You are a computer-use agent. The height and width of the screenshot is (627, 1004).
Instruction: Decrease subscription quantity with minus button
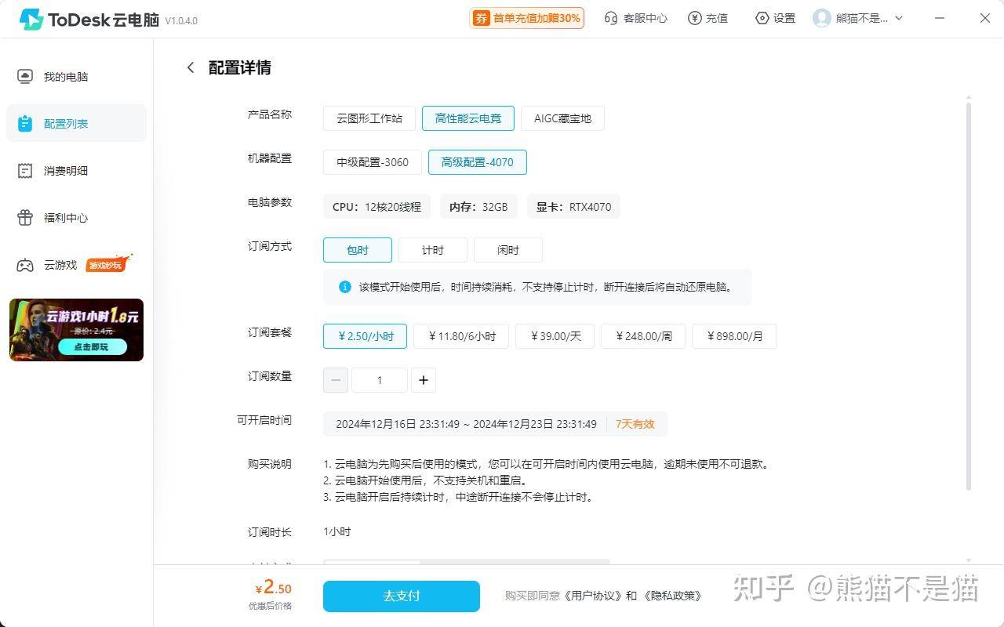(x=336, y=380)
